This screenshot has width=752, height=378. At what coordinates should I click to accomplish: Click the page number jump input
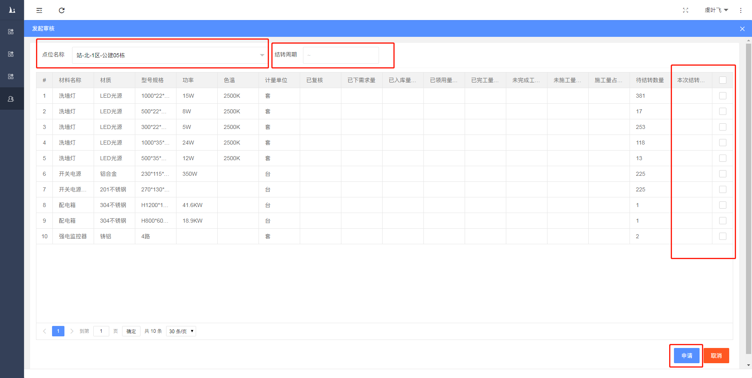[x=101, y=331]
